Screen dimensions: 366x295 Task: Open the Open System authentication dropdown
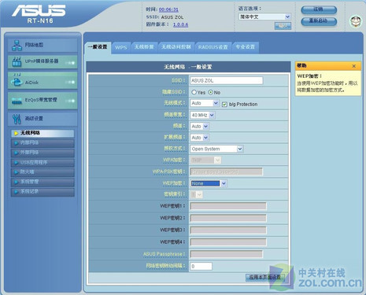click(216, 149)
